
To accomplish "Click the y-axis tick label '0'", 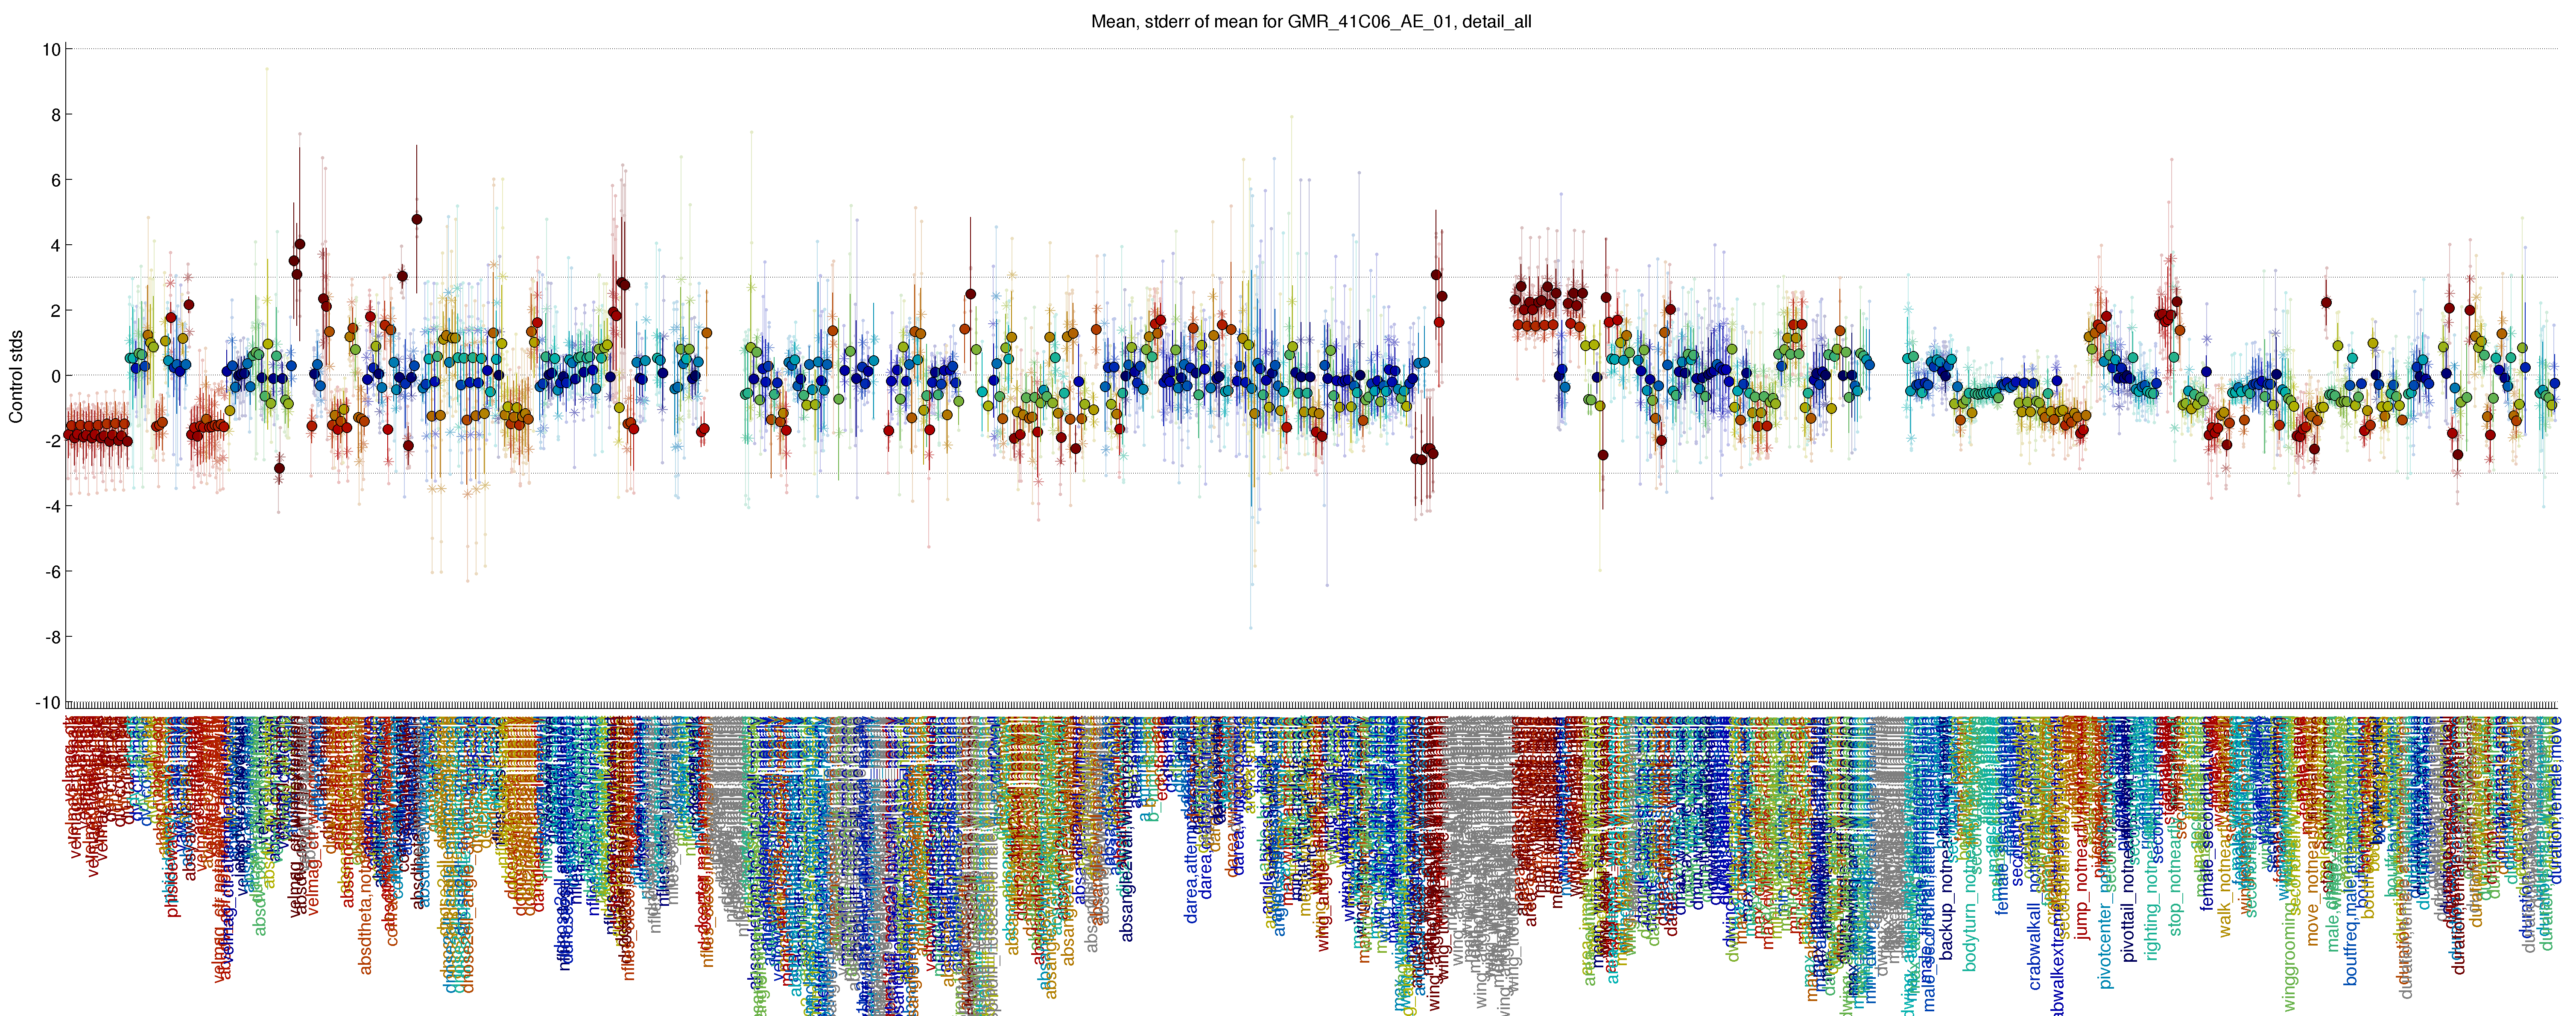I will pyautogui.click(x=56, y=376).
